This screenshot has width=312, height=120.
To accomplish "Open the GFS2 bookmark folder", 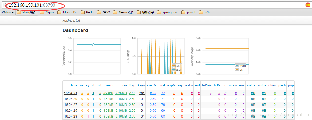I will tap(104, 12).
